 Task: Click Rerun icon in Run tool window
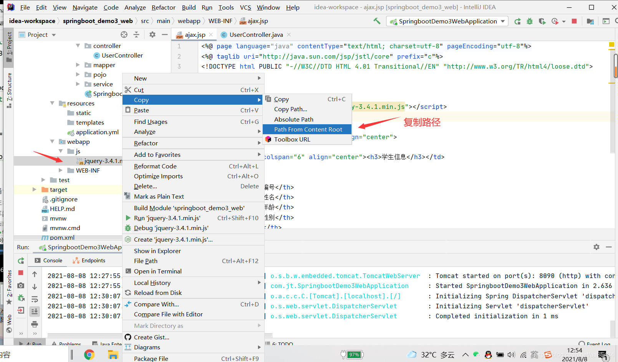coord(21,261)
